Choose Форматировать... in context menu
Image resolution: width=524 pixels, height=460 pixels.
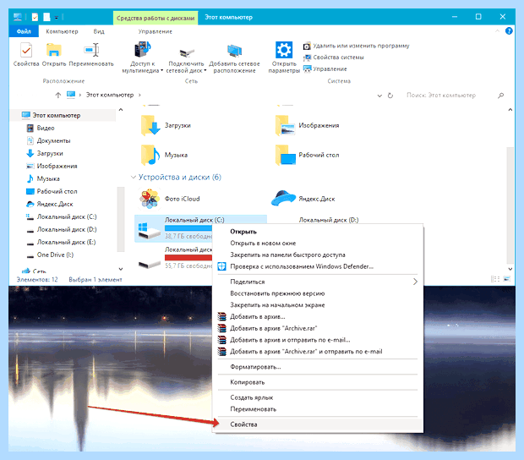(x=255, y=367)
